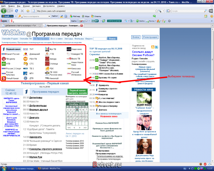The width and height of the screenshot is (214, 171).
Task: Open the Silent Hill movie thumbnail
Action: pos(144,99)
